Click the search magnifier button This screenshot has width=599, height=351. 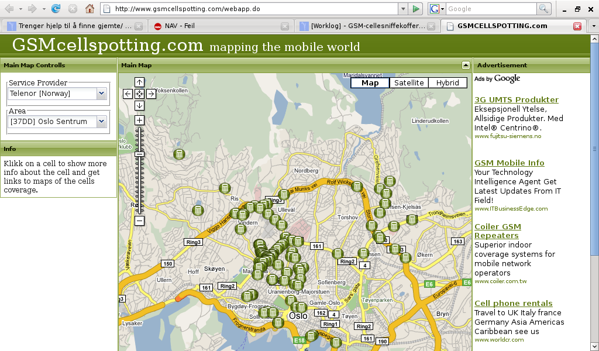tap(543, 8)
